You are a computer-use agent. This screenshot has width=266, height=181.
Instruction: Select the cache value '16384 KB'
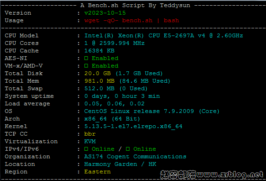tap(99, 51)
